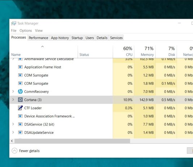Viewport: 193px width, 167px height.
Task: Sort by the 71% Memory column header
Action: [x=145, y=52]
